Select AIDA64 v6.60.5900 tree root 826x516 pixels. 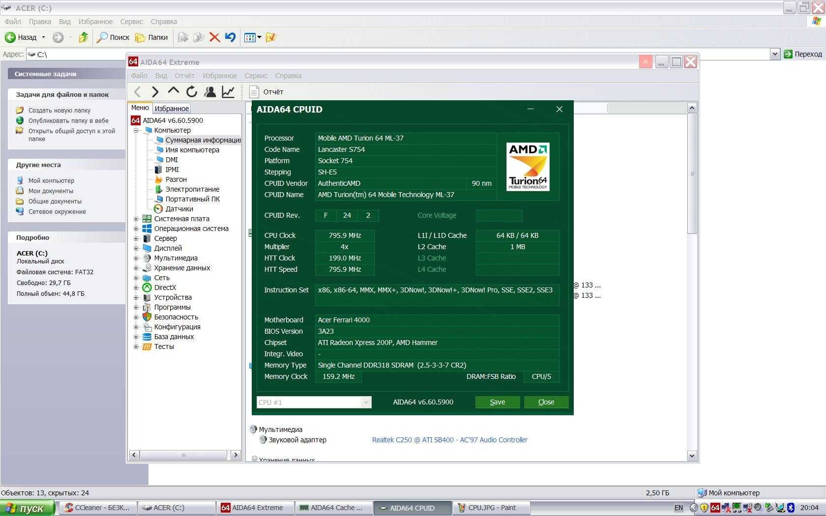[x=172, y=120]
